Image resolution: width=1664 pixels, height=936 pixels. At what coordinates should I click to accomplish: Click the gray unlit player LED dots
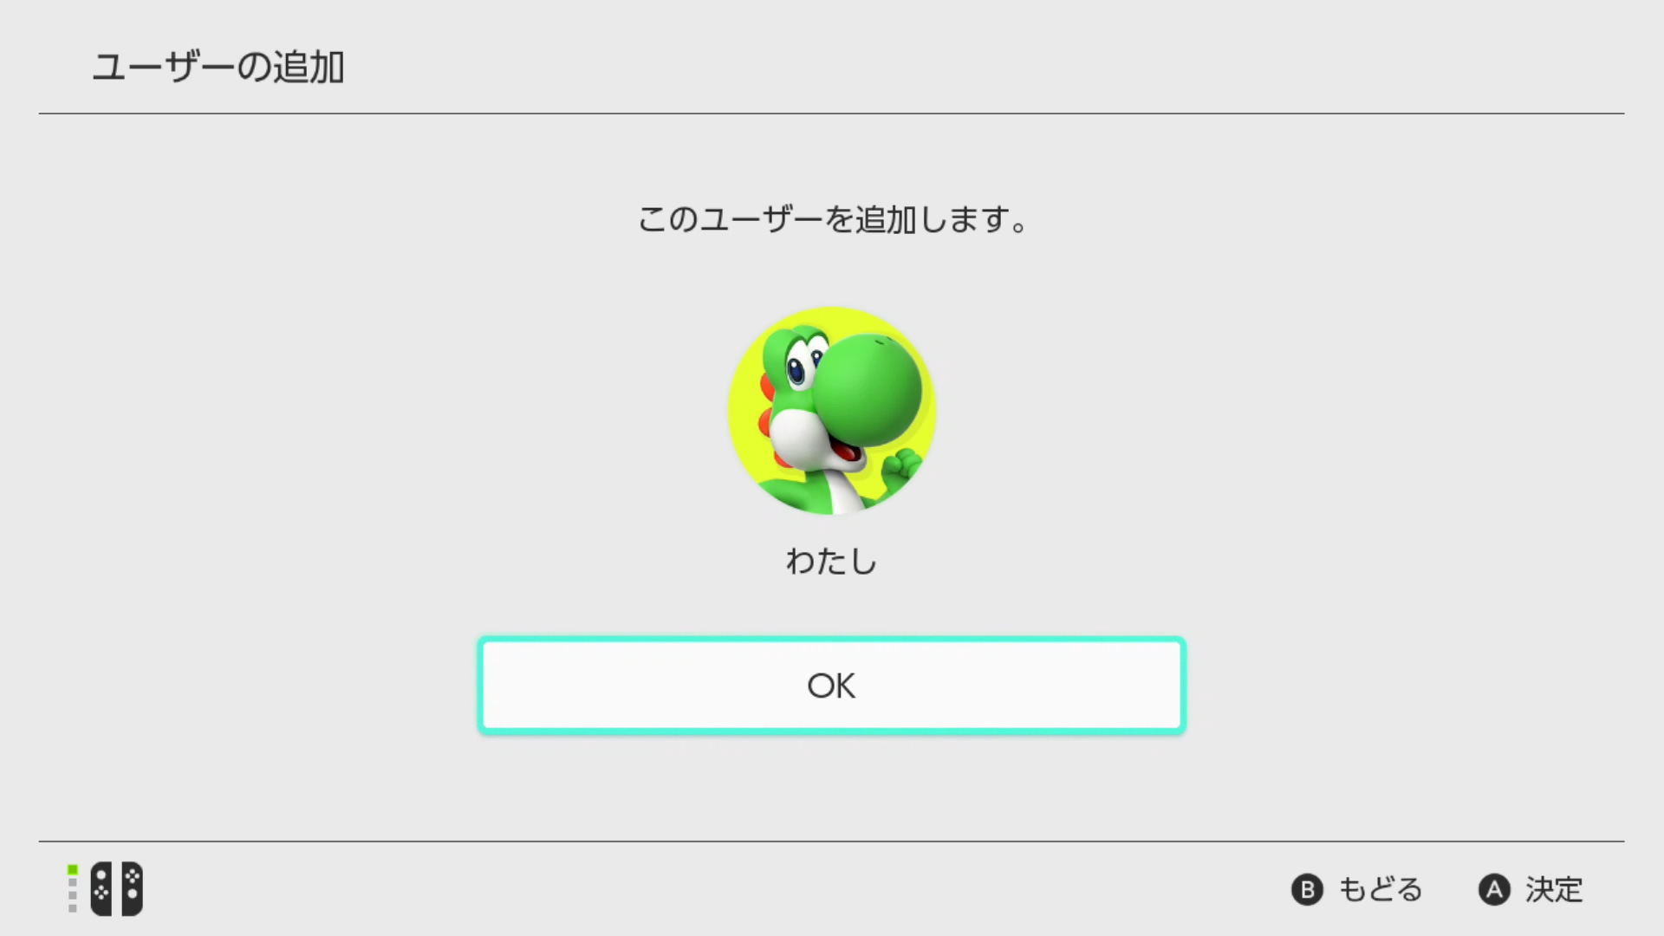pos(73,895)
